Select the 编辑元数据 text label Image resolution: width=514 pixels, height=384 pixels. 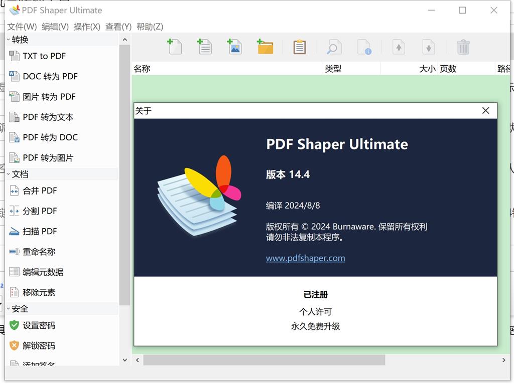(43, 272)
